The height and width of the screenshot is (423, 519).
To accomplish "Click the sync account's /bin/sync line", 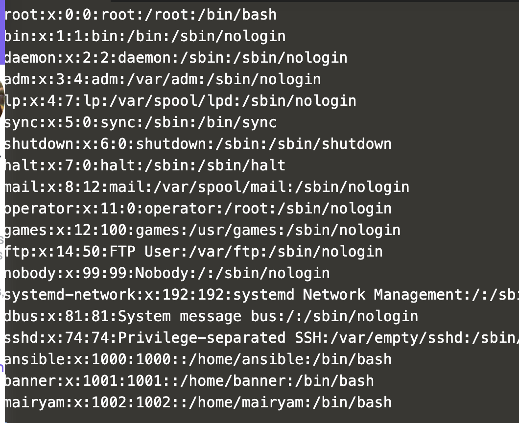I will (x=140, y=122).
